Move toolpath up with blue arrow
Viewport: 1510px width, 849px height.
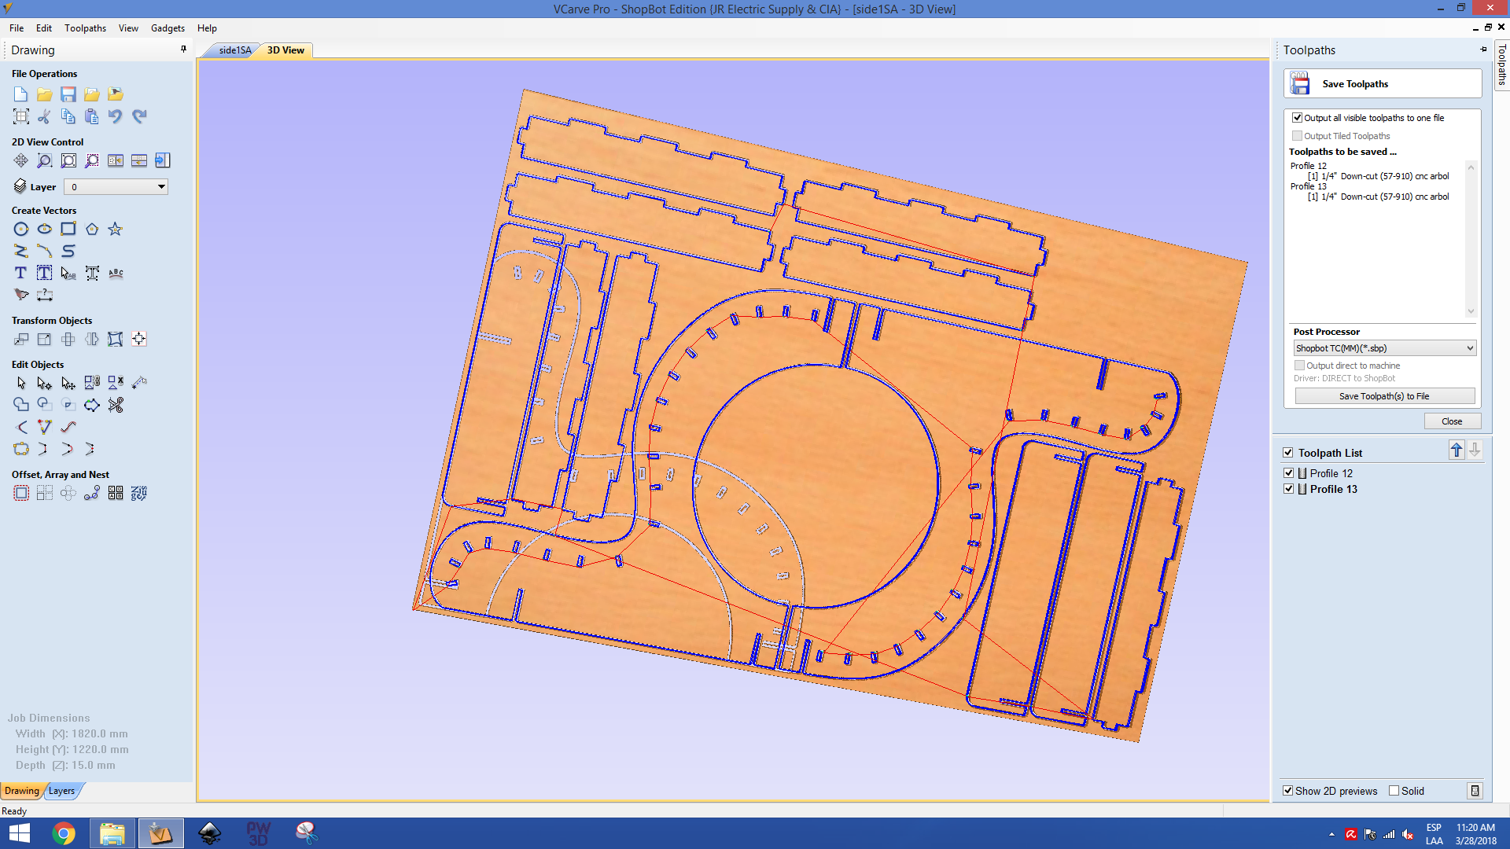coord(1457,450)
